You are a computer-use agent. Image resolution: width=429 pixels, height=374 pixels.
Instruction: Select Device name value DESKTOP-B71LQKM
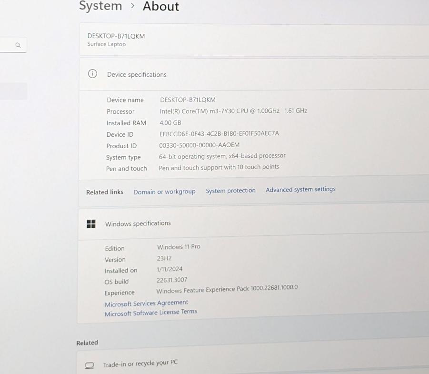[188, 100]
